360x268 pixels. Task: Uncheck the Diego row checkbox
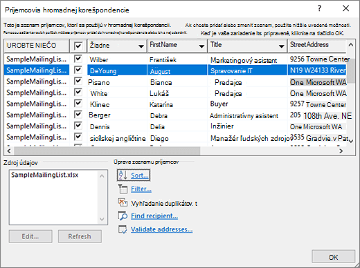78,137
